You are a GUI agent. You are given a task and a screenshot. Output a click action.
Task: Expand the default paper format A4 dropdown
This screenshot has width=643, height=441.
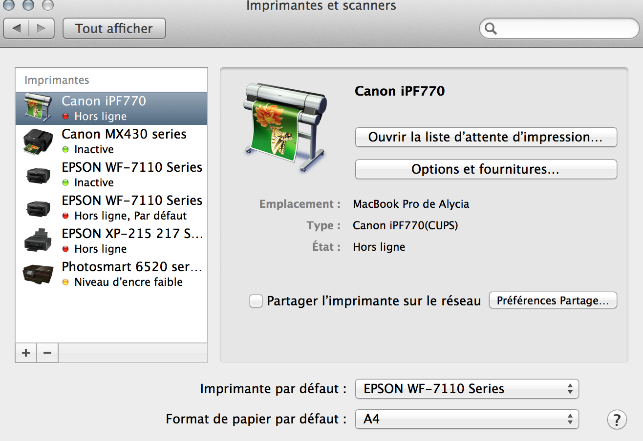(x=467, y=419)
